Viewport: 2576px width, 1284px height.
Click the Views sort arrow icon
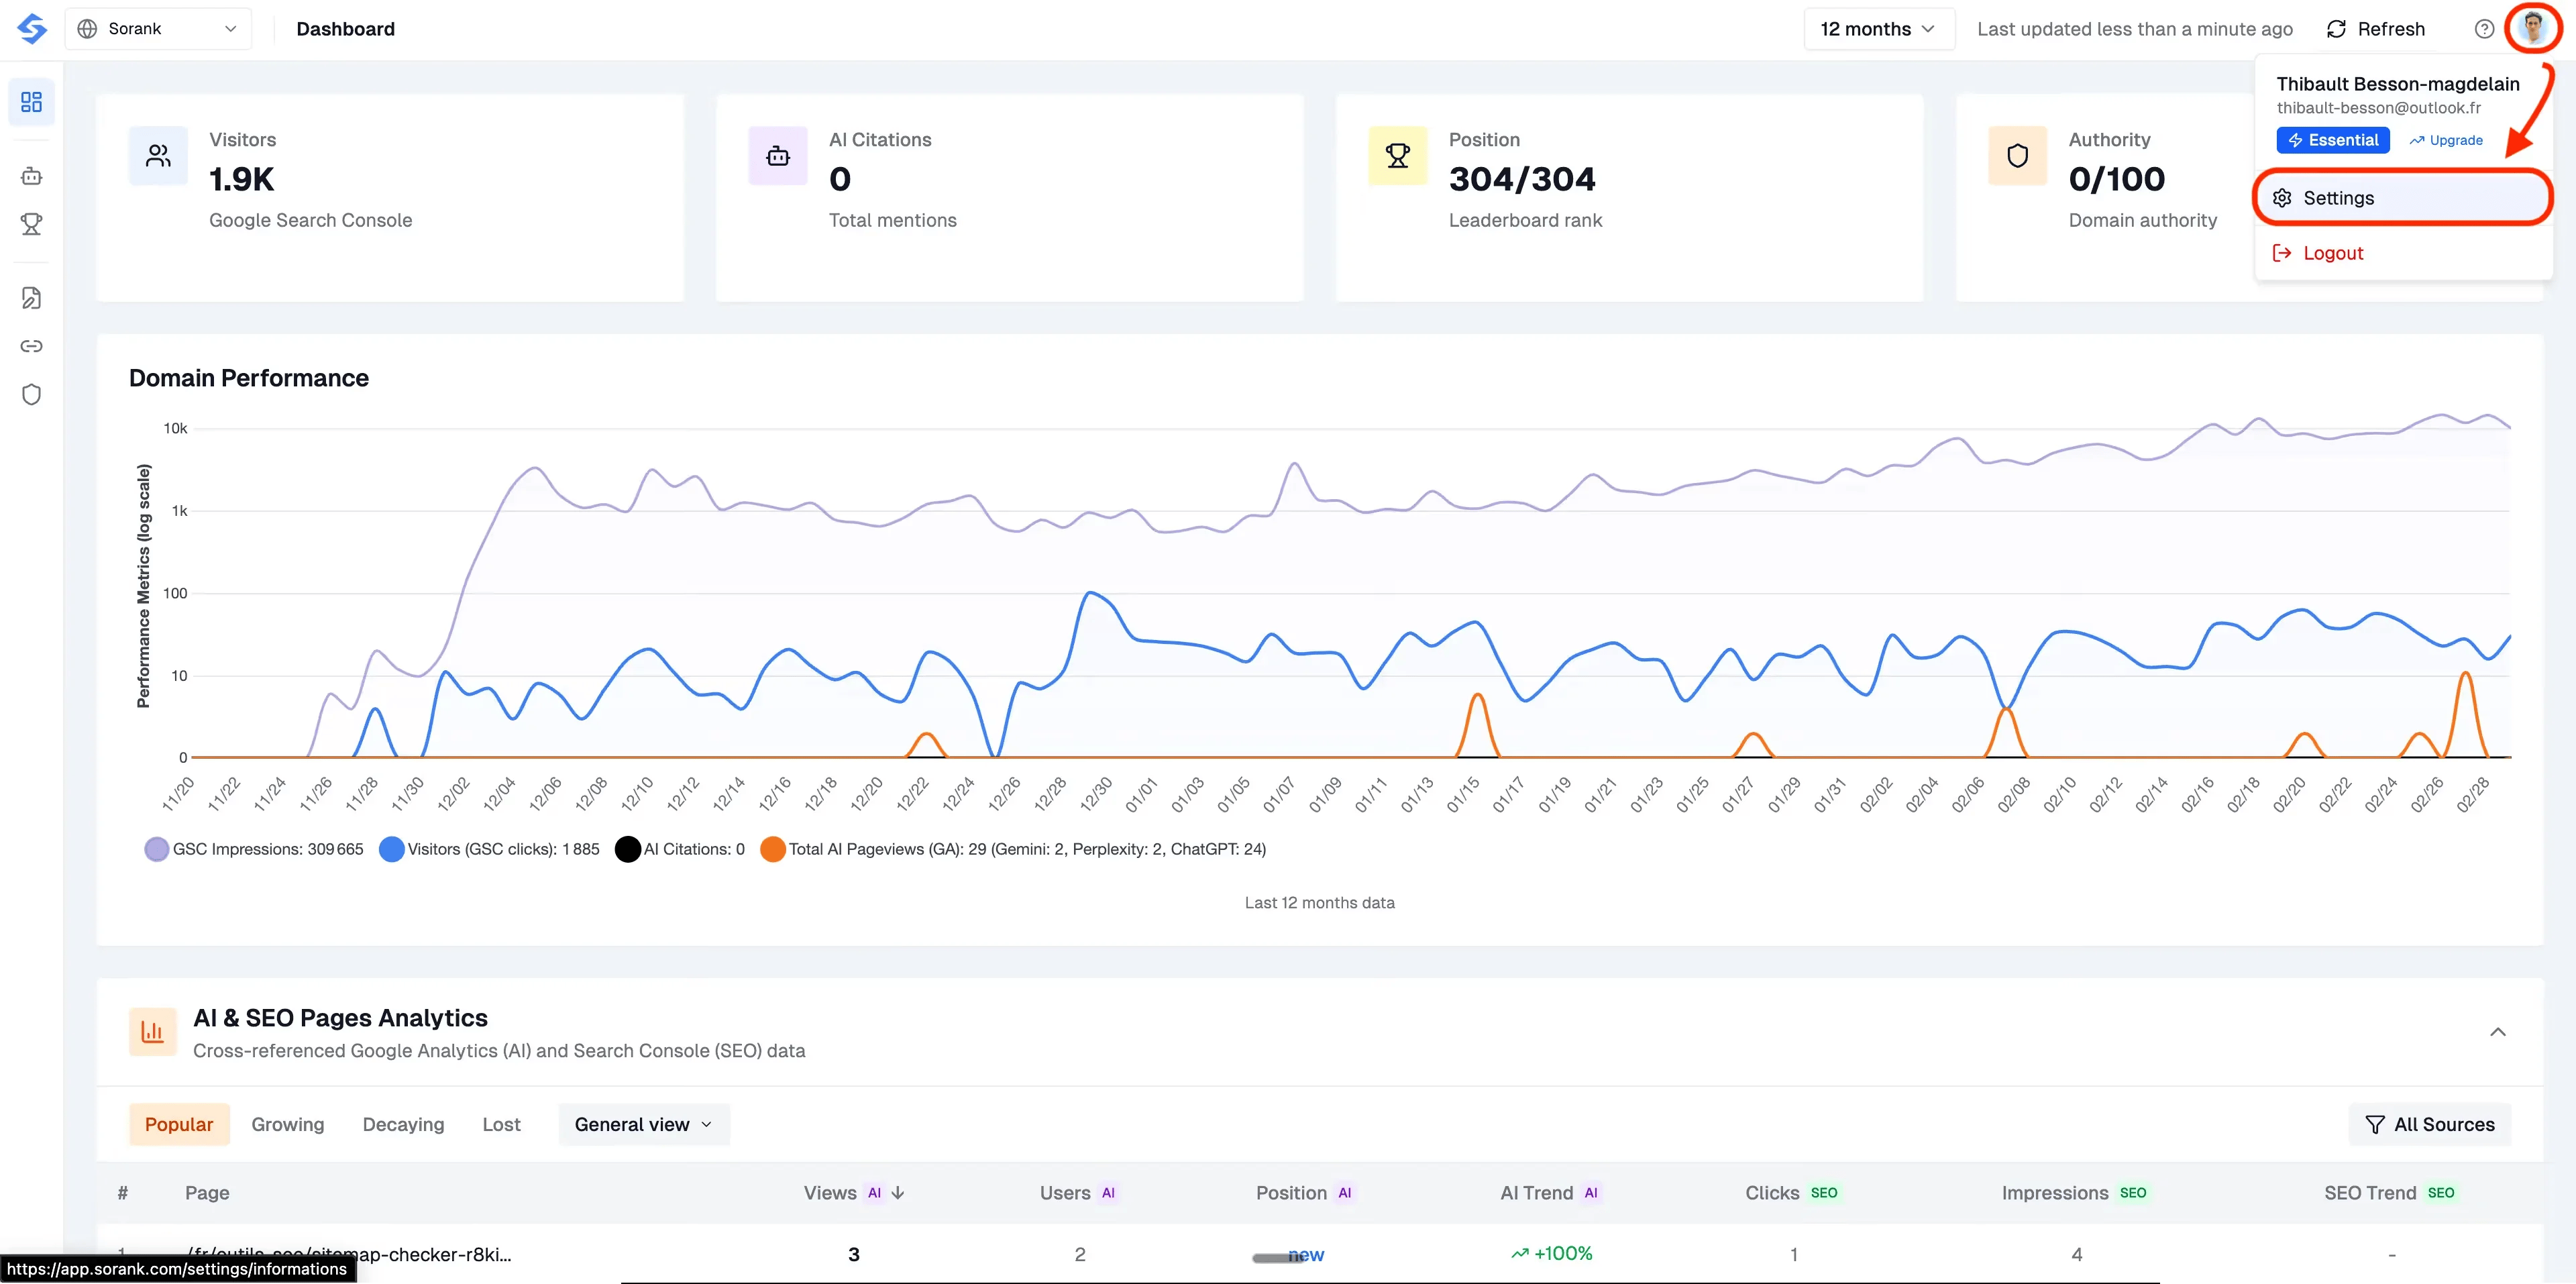pos(898,1192)
